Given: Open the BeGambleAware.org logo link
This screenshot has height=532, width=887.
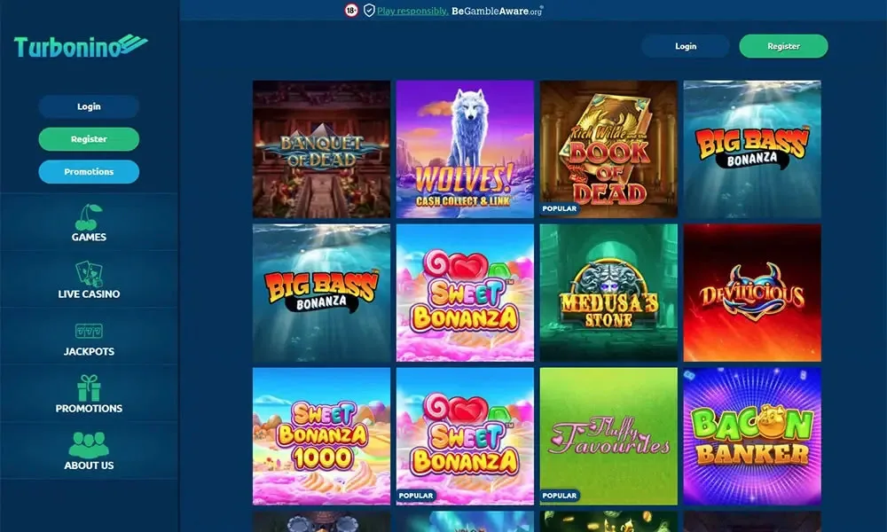Looking at the screenshot, I should pos(497,11).
